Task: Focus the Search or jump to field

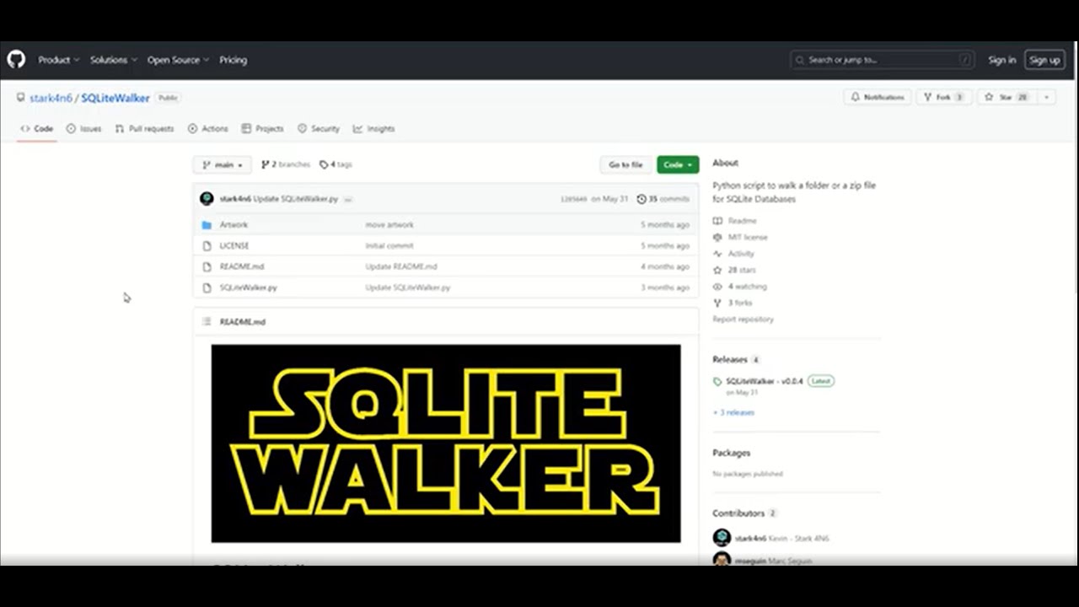Action: tap(882, 60)
